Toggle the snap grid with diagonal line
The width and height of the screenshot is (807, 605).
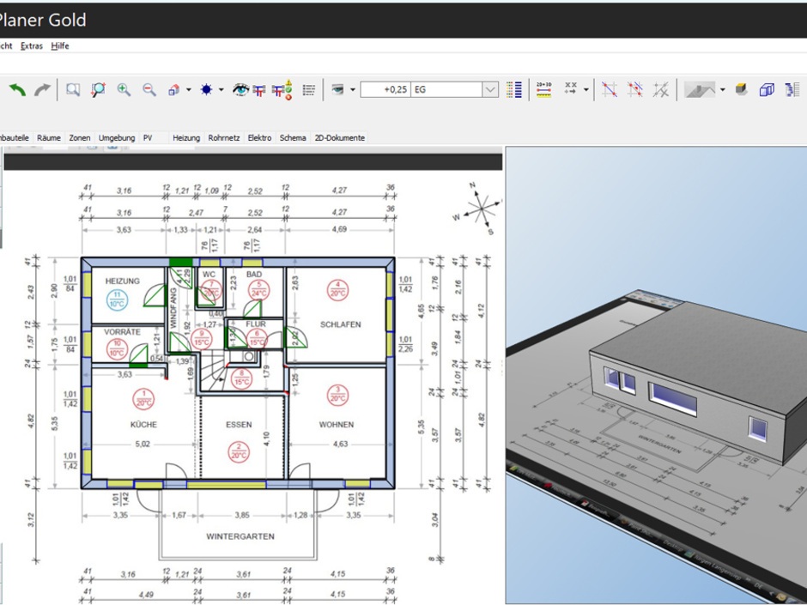click(x=610, y=89)
